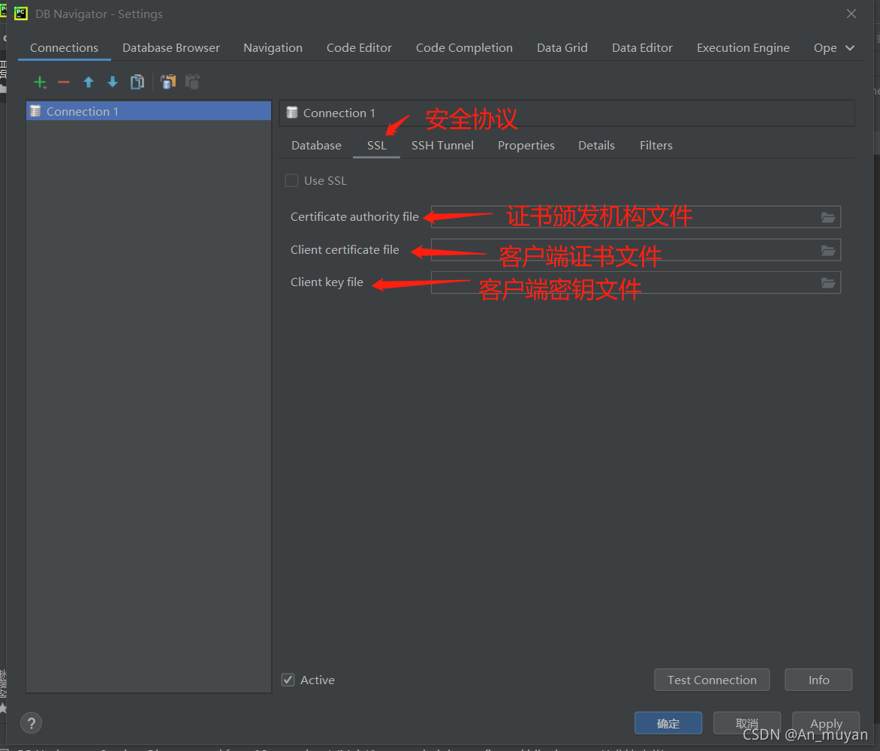880x751 pixels.
Task: Open the Code Editor tab
Action: 359,48
